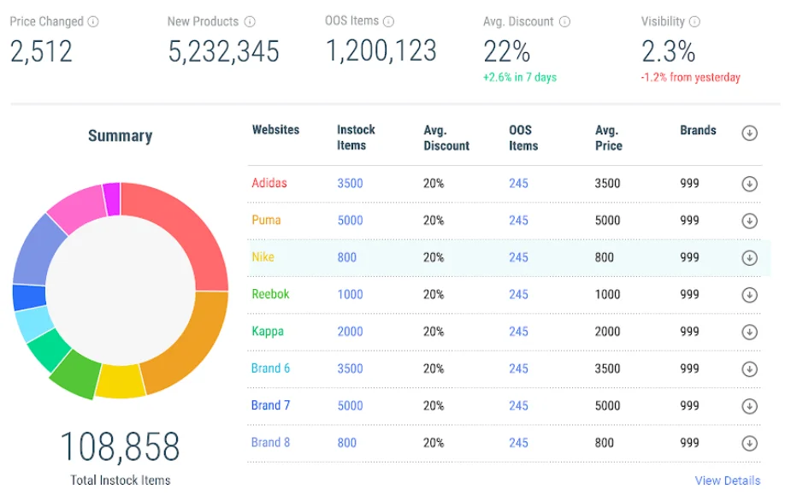Sort by Instock Items column header

coord(356,138)
